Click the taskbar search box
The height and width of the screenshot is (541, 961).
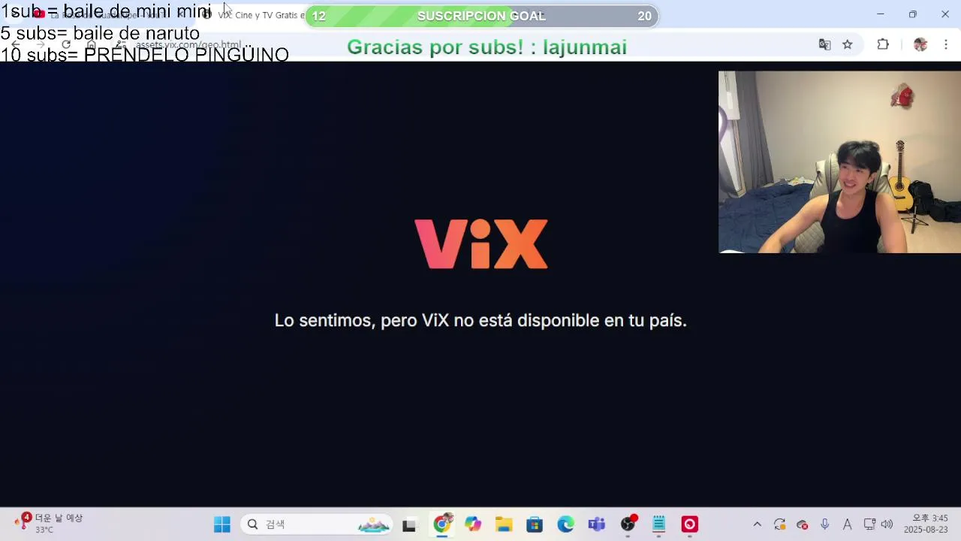click(x=318, y=524)
